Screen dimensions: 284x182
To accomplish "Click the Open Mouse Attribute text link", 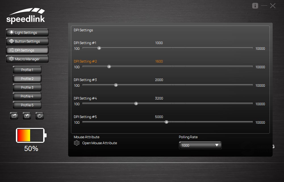I will click(x=99, y=143).
